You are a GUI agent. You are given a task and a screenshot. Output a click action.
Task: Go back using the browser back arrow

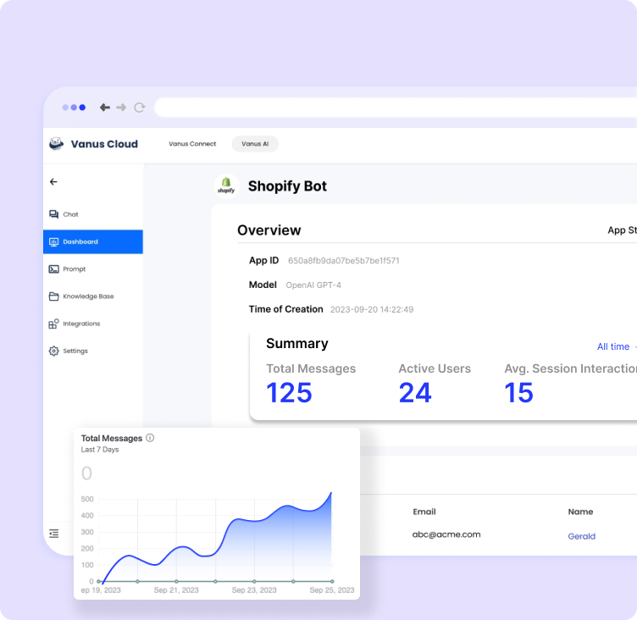(x=105, y=108)
